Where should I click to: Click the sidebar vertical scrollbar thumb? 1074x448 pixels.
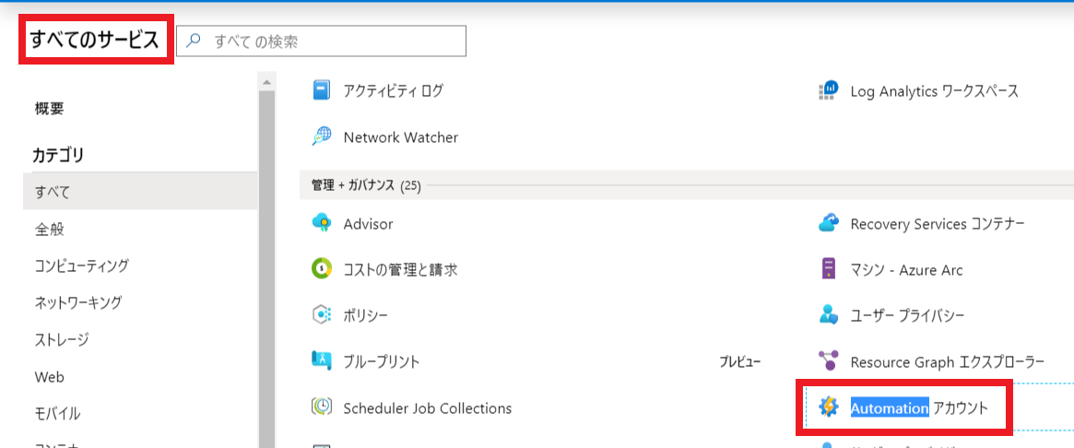point(266,268)
